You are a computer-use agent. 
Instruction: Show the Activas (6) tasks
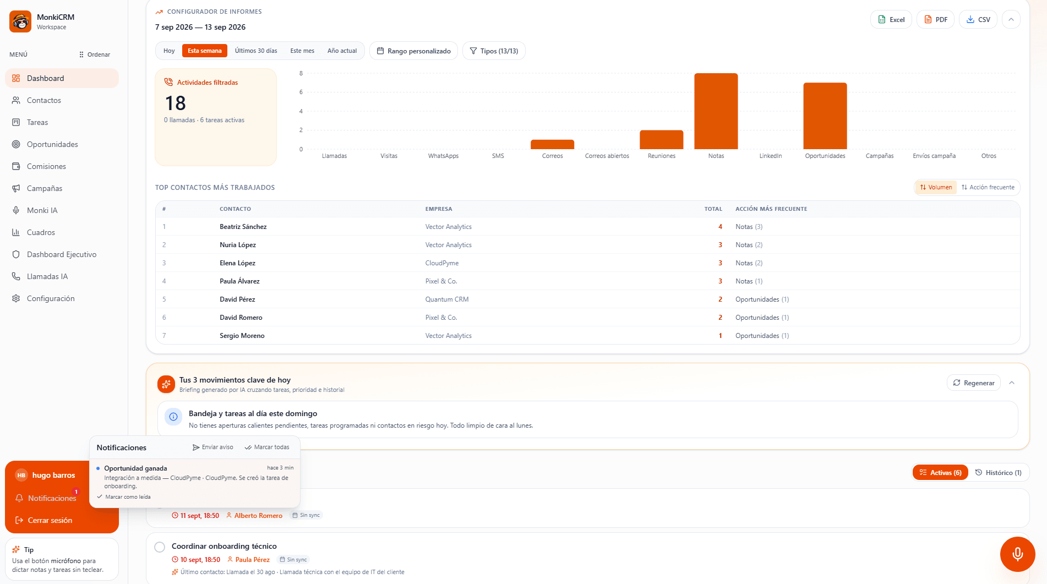(940, 472)
